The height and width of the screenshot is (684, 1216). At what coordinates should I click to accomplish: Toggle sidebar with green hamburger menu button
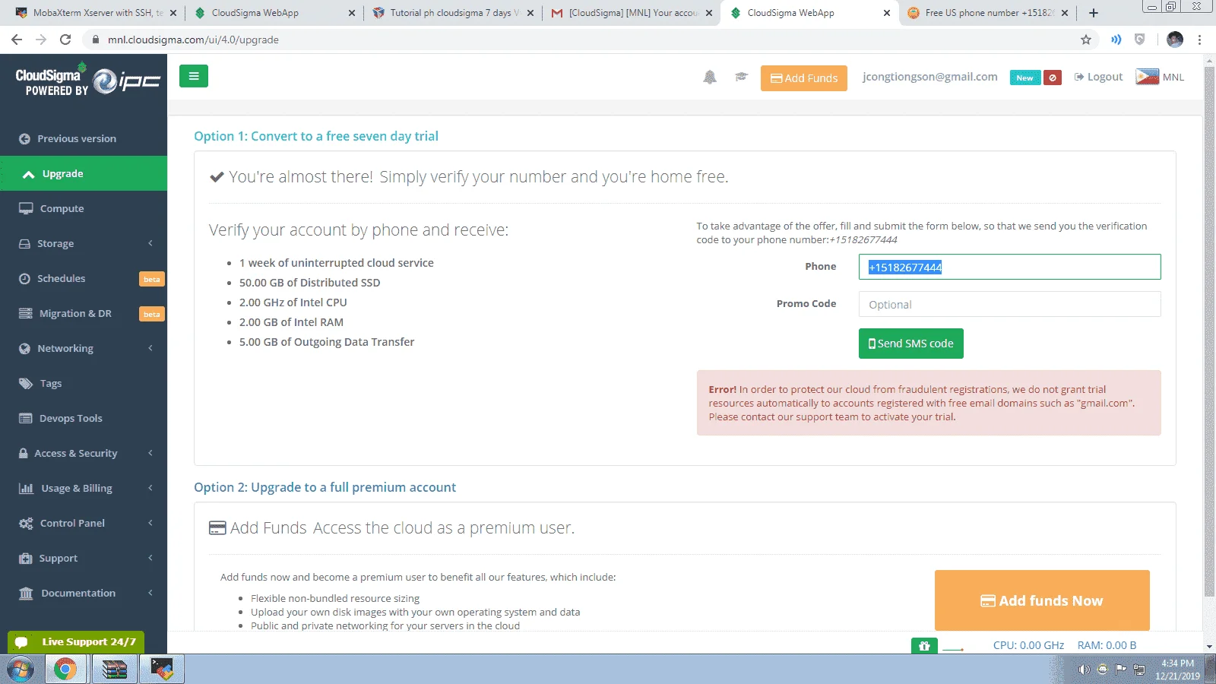[194, 76]
